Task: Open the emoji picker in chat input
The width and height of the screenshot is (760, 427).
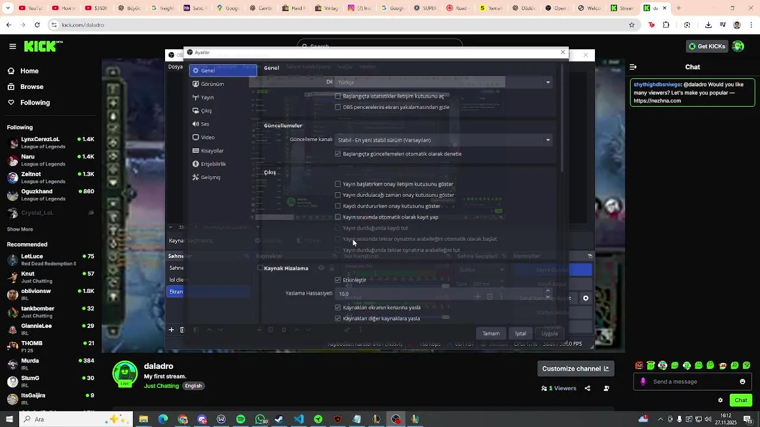Action: 742,381
